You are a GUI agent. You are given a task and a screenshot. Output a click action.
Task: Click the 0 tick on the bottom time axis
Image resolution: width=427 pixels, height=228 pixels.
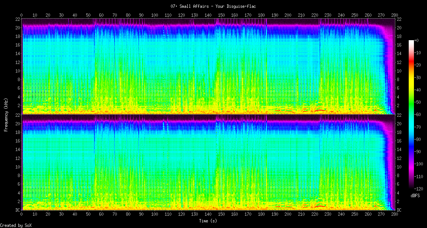pyautogui.click(x=22, y=215)
